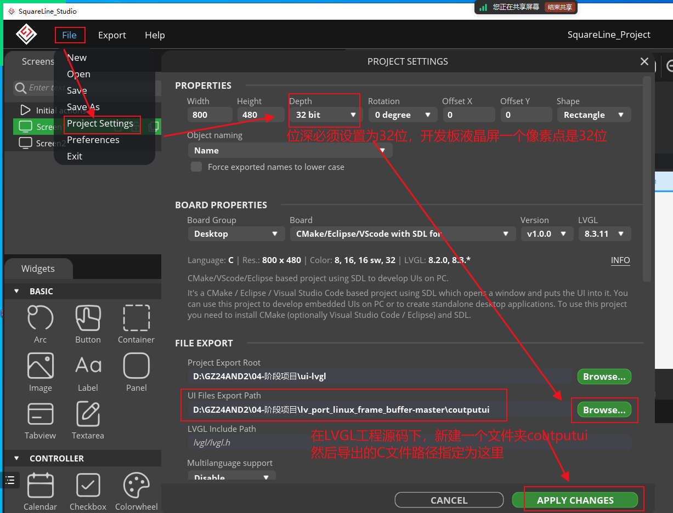Select the Colorwheel widget
The width and height of the screenshot is (673, 513).
pyautogui.click(x=136, y=492)
